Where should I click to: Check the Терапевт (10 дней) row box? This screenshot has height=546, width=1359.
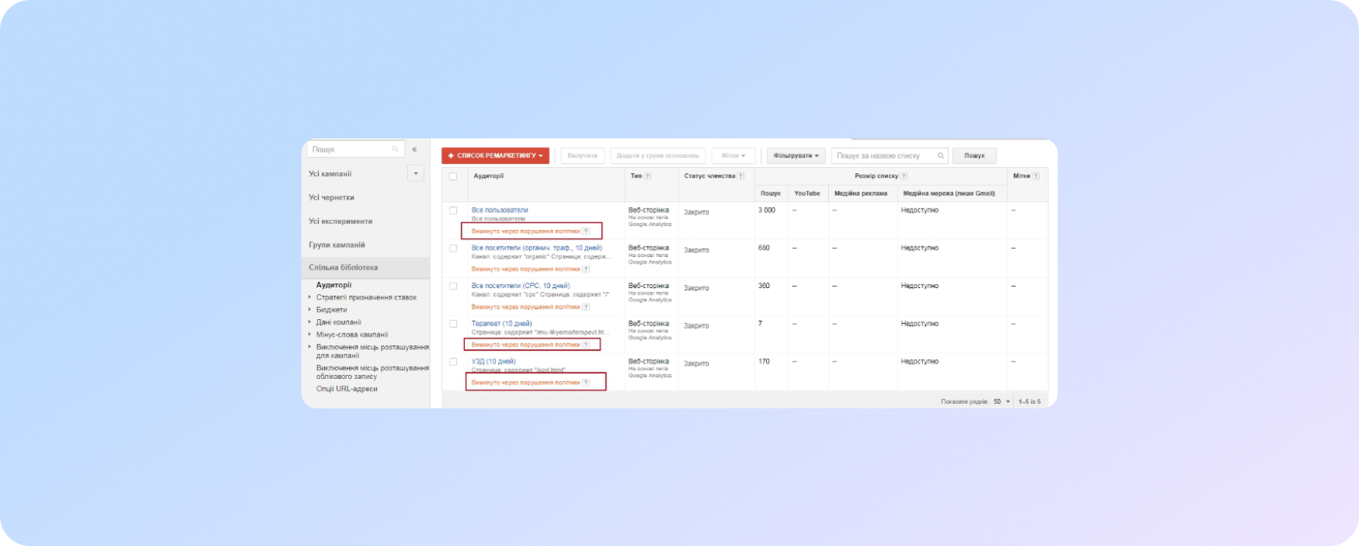tap(454, 324)
